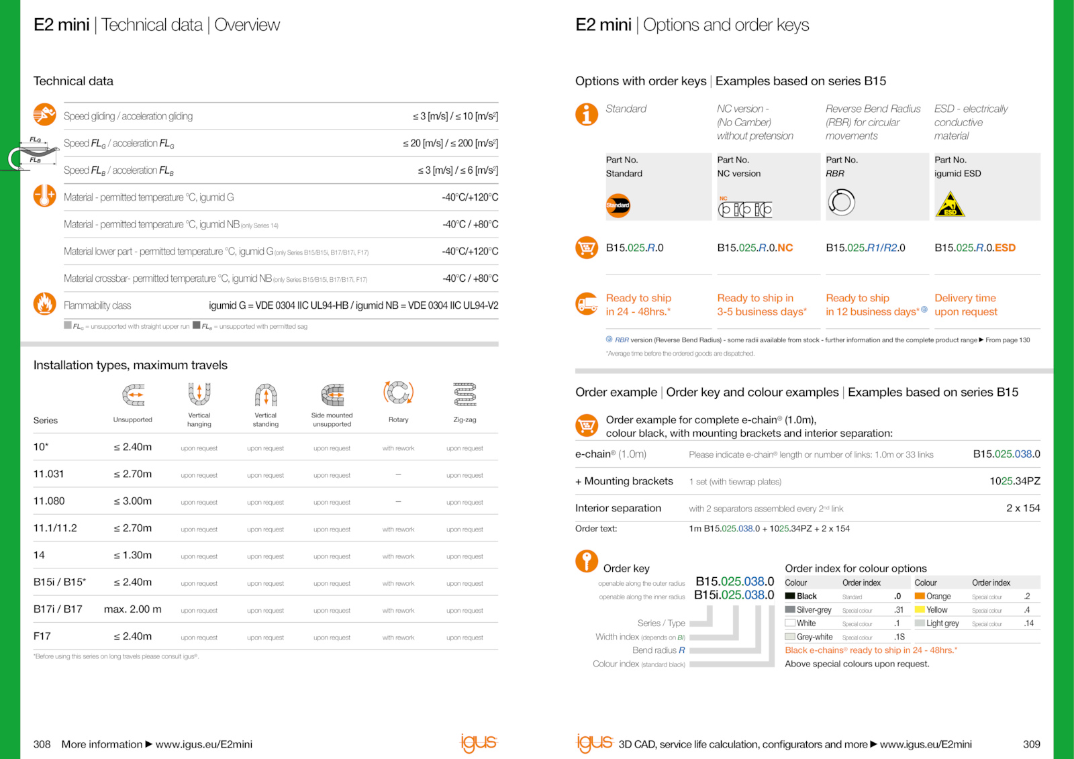1074x759 pixels.
Task: Click the igus logo on page 308
Action: pos(479,742)
